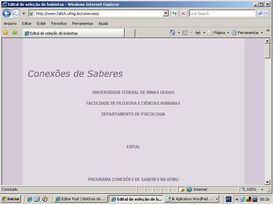Click PROGRAMA CONEXÕES DE SABERES NA UFMG text
Viewport: 273px width, 204px height.
tap(133, 180)
